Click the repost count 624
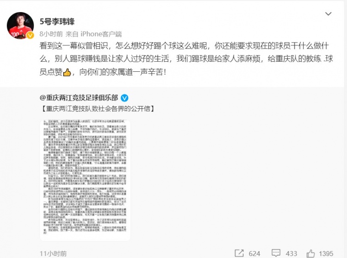347x258 pixels. coord(254,253)
